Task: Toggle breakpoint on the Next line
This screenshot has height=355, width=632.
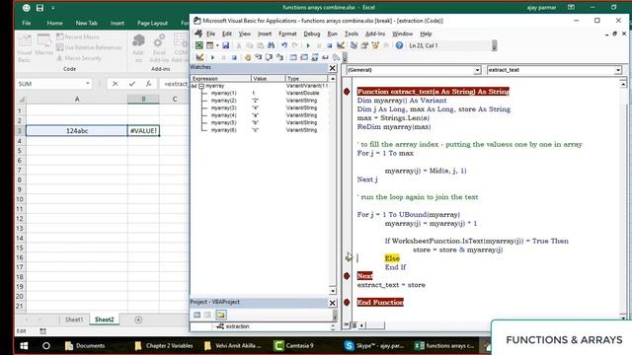Action: click(x=347, y=276)
